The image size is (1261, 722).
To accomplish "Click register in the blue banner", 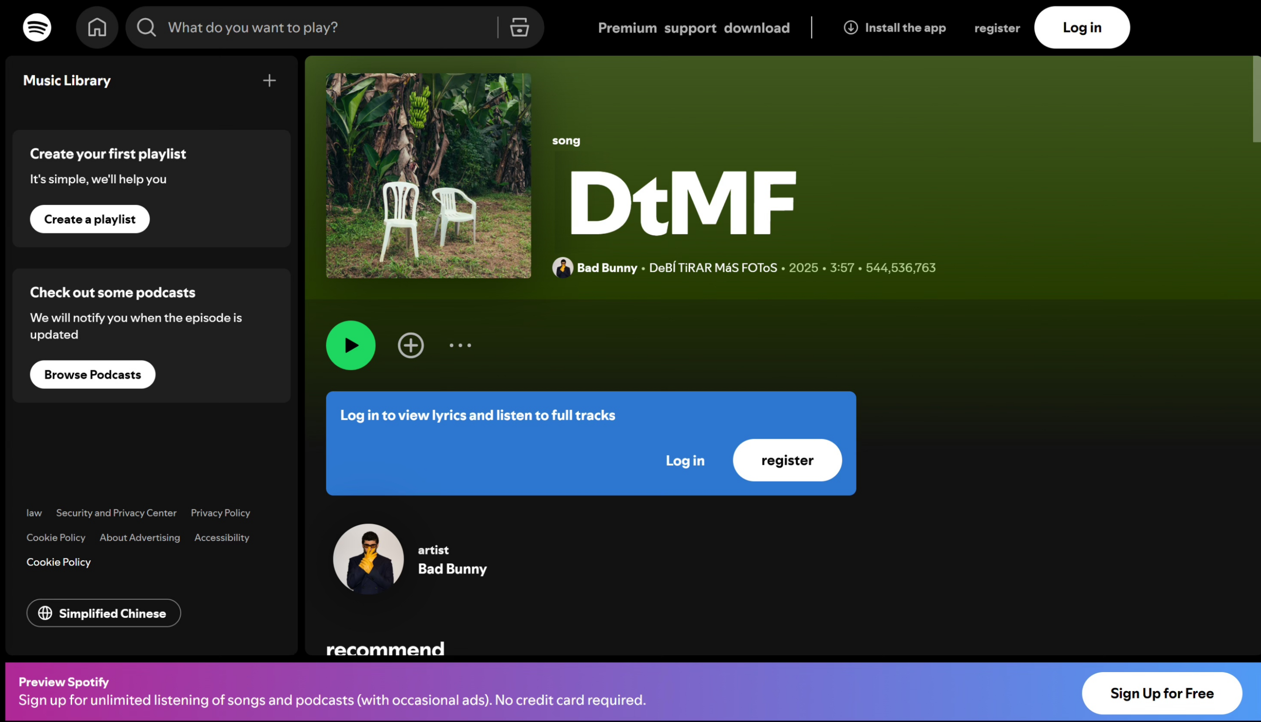I will pyautogui.click(x=787, y=460).
